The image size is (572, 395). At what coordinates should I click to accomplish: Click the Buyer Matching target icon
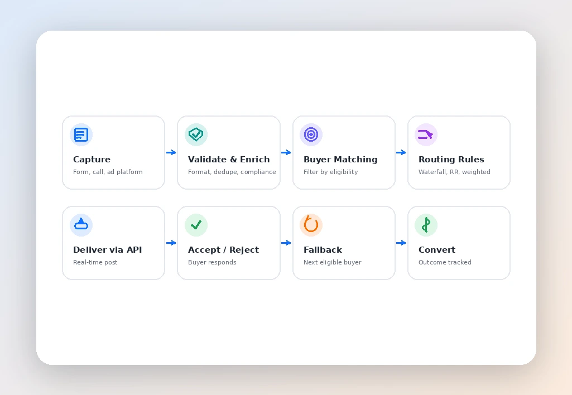311,134
